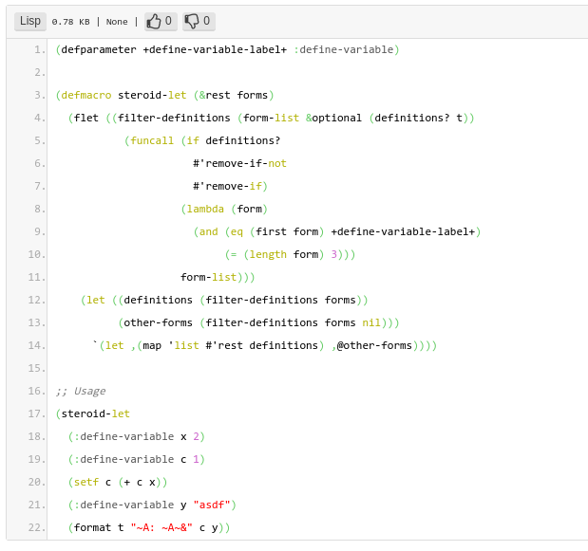Click '+define-variable-label+' on line 9
Screen dimensions: 588x551
(403, 231)
